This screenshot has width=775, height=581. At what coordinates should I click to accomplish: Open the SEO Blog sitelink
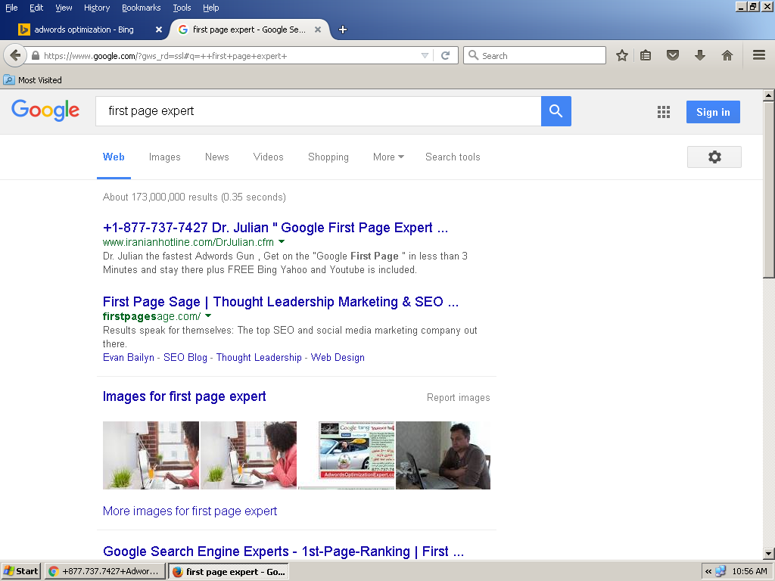coord(185,357)
